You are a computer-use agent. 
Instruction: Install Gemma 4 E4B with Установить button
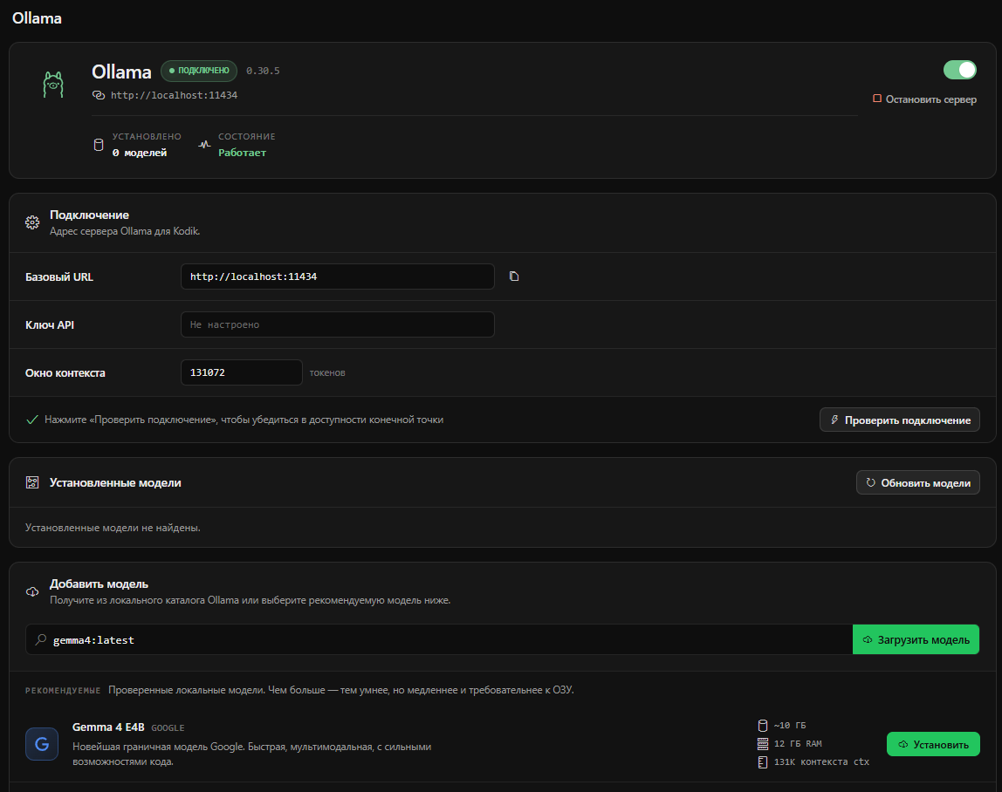[x=933, y=744]
